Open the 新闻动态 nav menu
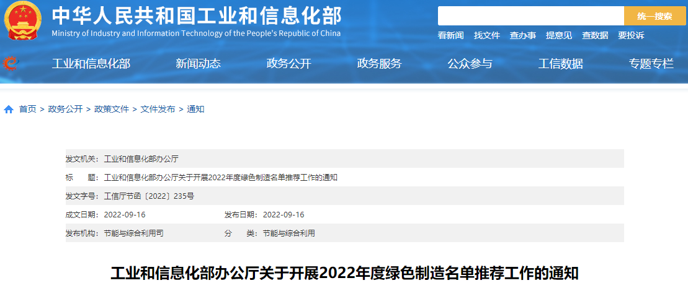Image resolution: width=688 pixels, height=283 pixels. tap(198, 63)
